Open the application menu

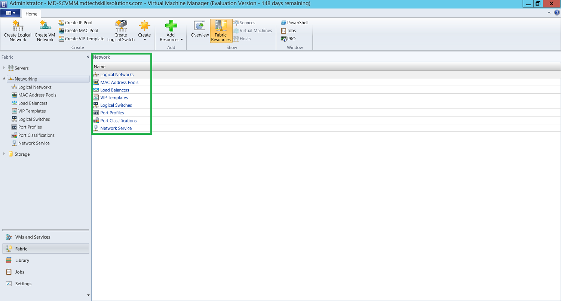(x=10, y=12)
